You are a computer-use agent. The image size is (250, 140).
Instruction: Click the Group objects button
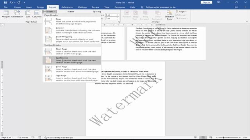click(181, 15)
